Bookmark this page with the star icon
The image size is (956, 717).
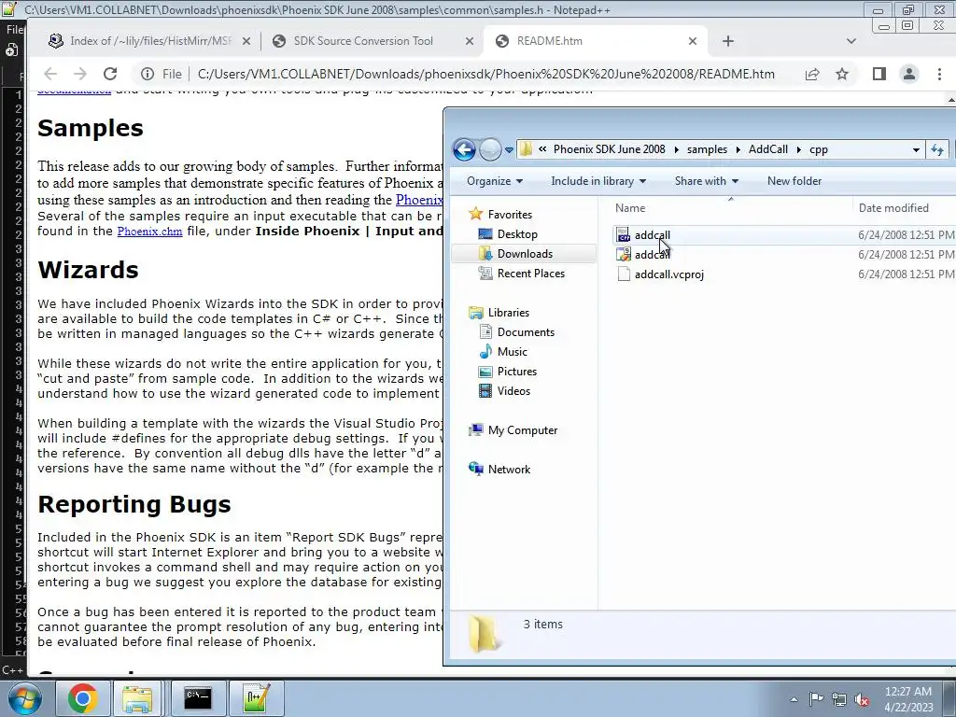(842, 74)
